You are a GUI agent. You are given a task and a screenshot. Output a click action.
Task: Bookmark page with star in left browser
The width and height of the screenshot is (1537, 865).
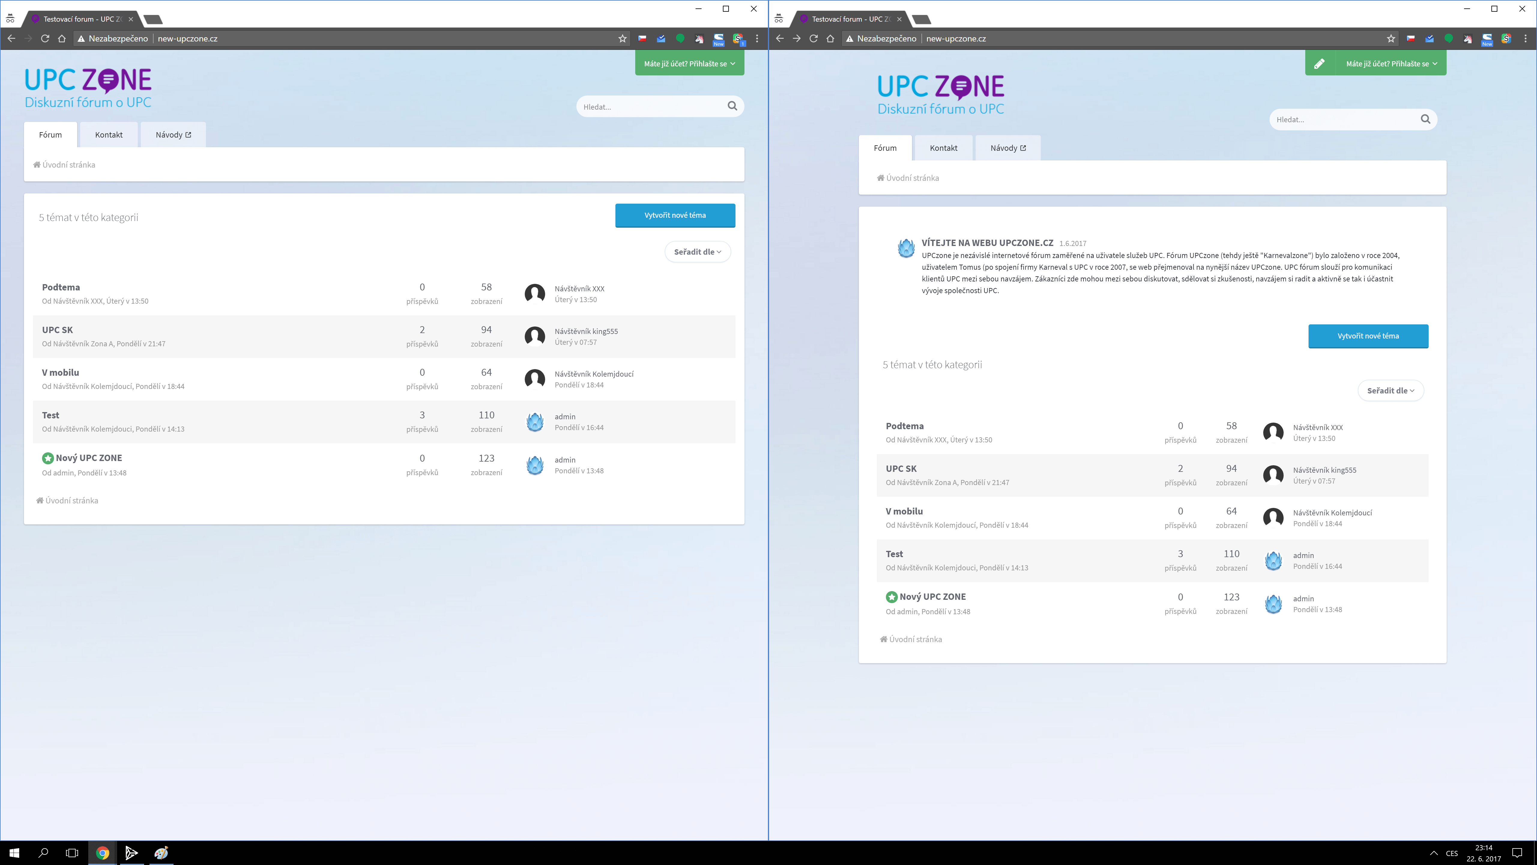pyautogui.click(x=622, y=39)
